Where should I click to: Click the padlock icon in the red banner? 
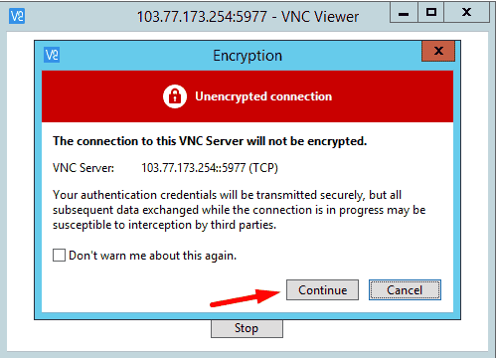(175, 96)
